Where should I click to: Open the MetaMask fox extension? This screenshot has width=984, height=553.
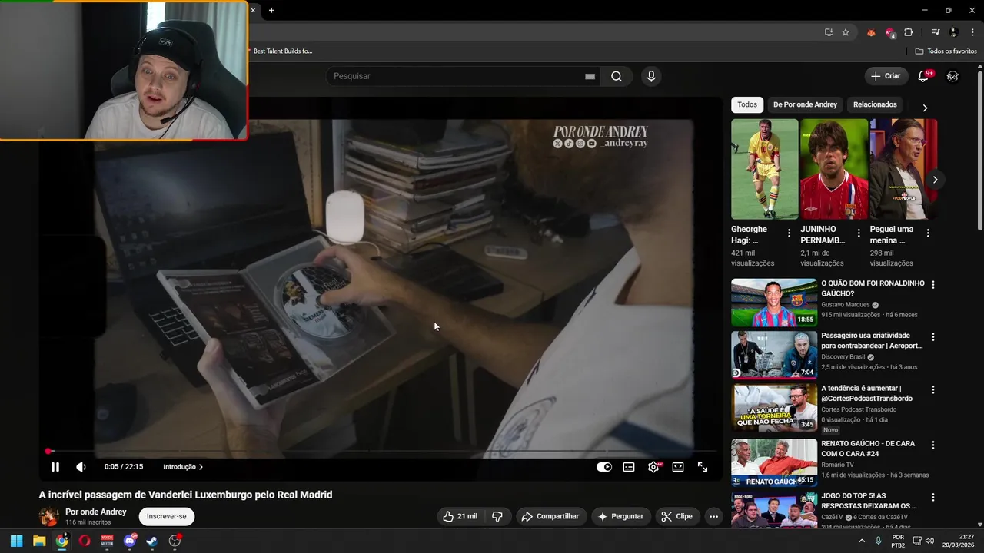click(871, 32)
